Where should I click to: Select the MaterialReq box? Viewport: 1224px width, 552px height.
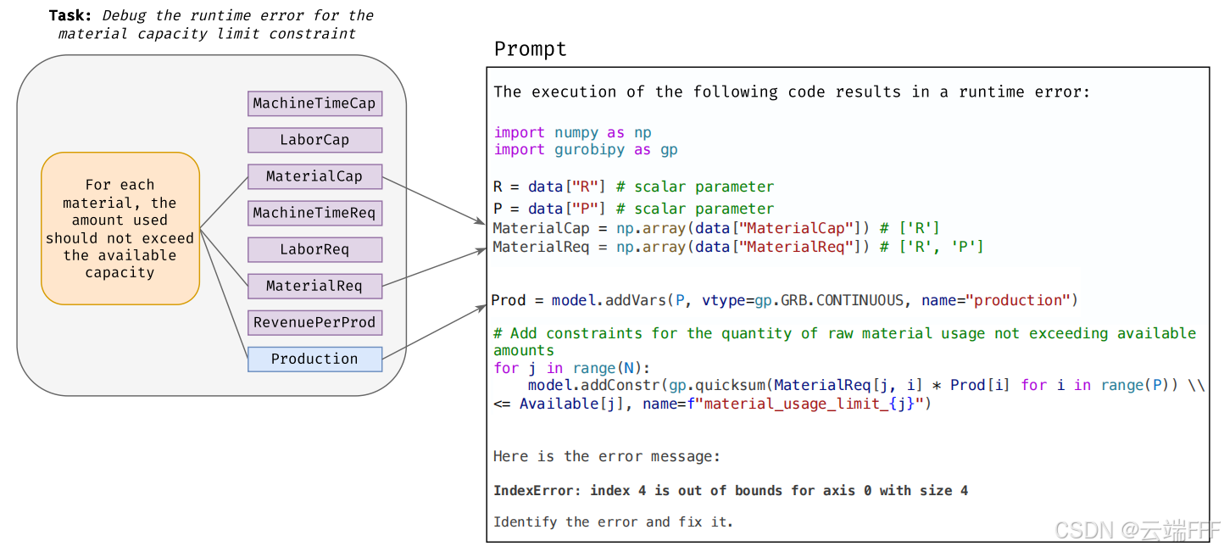[x=314, y=286]
